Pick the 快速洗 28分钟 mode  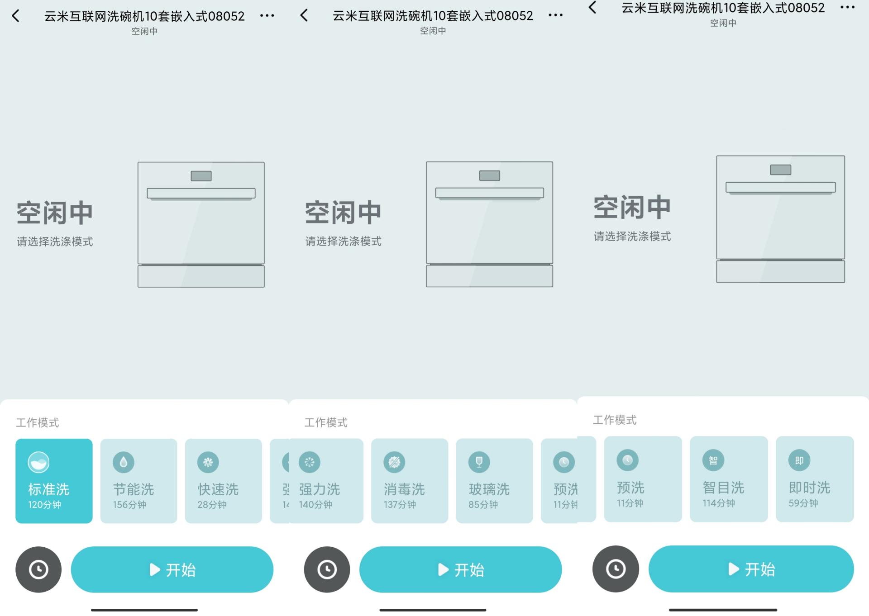(x=223, y=481)
